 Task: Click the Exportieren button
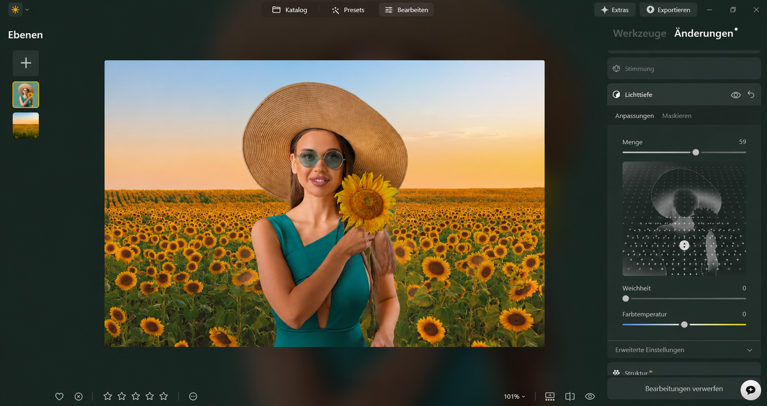[x=668, y=10]
